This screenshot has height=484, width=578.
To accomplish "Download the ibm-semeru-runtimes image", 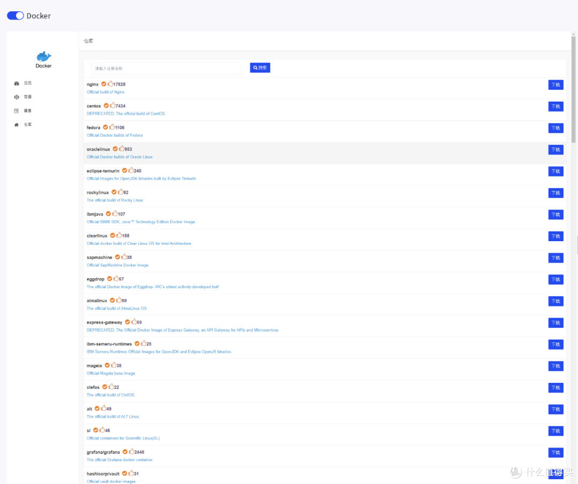I will click(x=556, y=344).
